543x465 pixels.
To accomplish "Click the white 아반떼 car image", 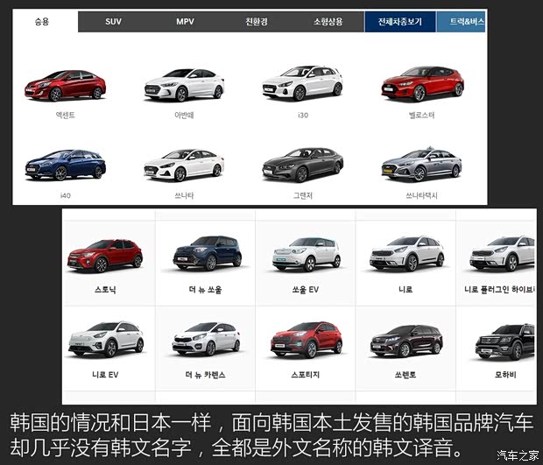I will coord(184,85).
